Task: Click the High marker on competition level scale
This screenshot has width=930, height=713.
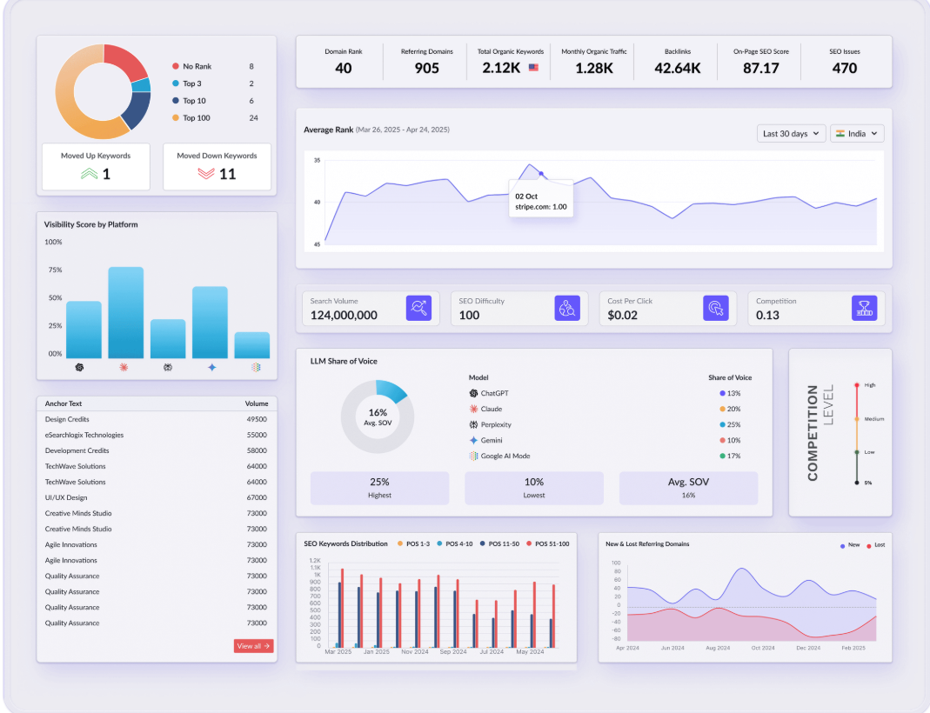Action: [857, 384]
